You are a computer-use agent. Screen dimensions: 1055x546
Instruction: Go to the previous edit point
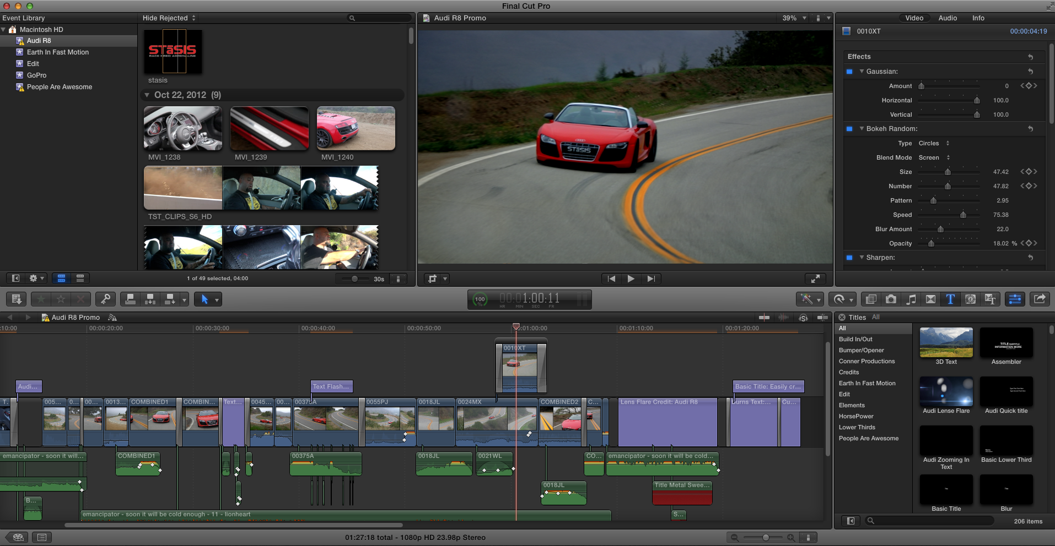[611, 279]
